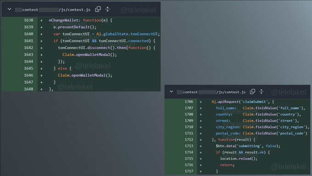Click the else keyword on line 1645
Image resolution: width=312 pixels, height=176 pixels.
point(62,68)
